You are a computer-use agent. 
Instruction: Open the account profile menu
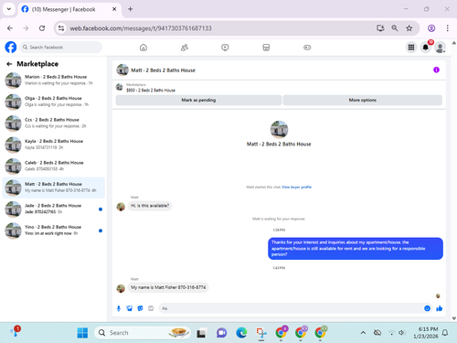[x=440, y=48]
